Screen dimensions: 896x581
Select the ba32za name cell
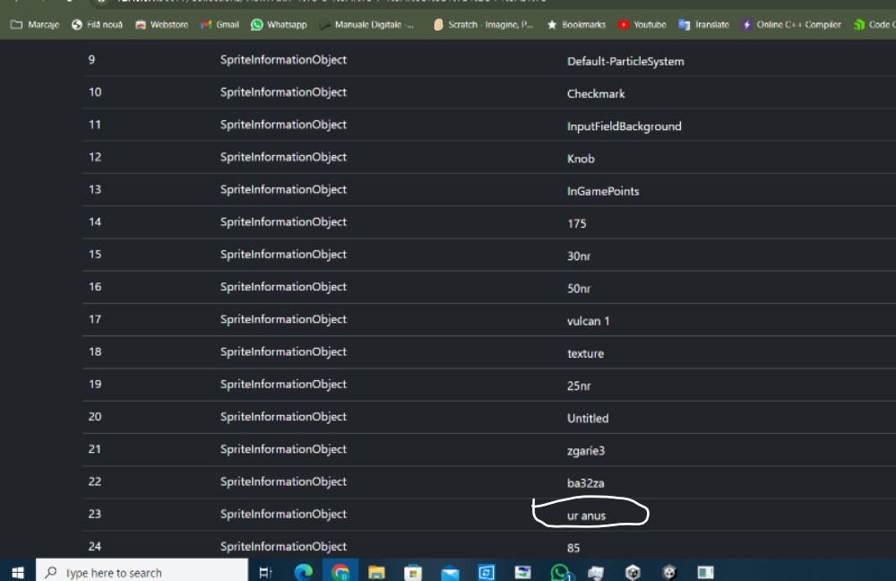pyautogui.click(x=585, y=483)
